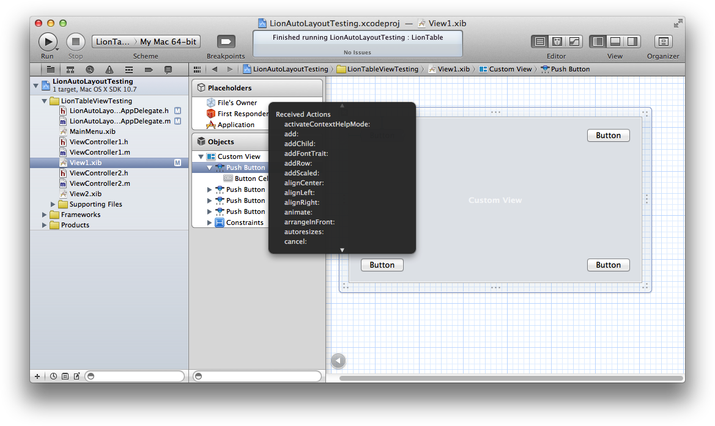715x426 pixels.
Task: Switch to the Standard editor
Action: pyautogui.click(x=540, y=42)
